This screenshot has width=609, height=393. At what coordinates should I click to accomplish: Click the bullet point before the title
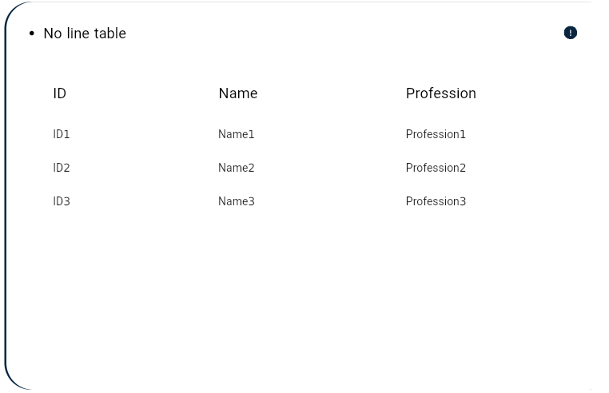[32, 34]
